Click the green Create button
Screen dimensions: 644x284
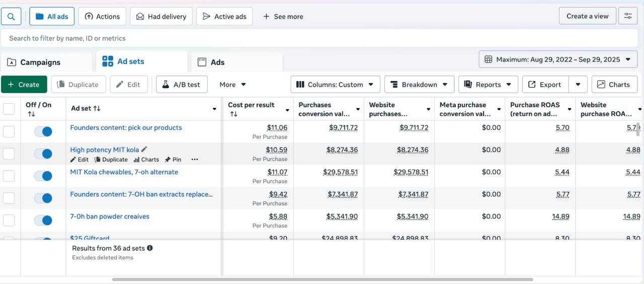point(24,85)
